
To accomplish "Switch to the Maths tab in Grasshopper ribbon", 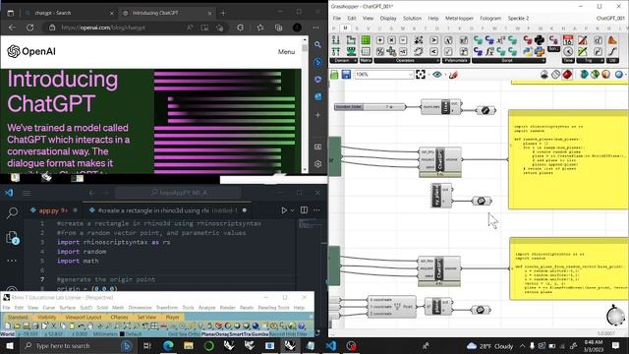I will coord(345,29).
